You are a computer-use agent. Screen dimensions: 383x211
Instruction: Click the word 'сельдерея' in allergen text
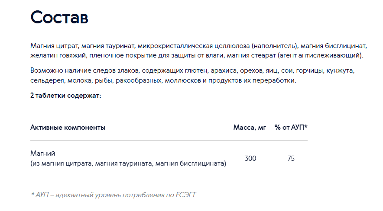(47, 80)
